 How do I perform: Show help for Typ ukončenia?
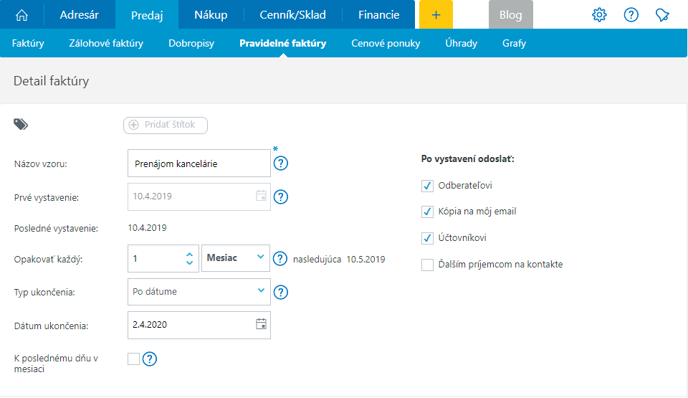281,292
